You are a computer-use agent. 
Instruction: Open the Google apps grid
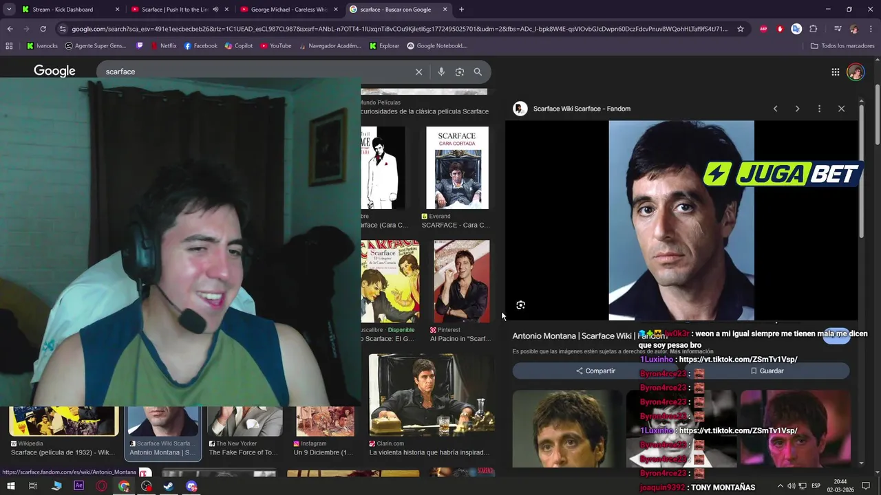click(x=835, y=71)
